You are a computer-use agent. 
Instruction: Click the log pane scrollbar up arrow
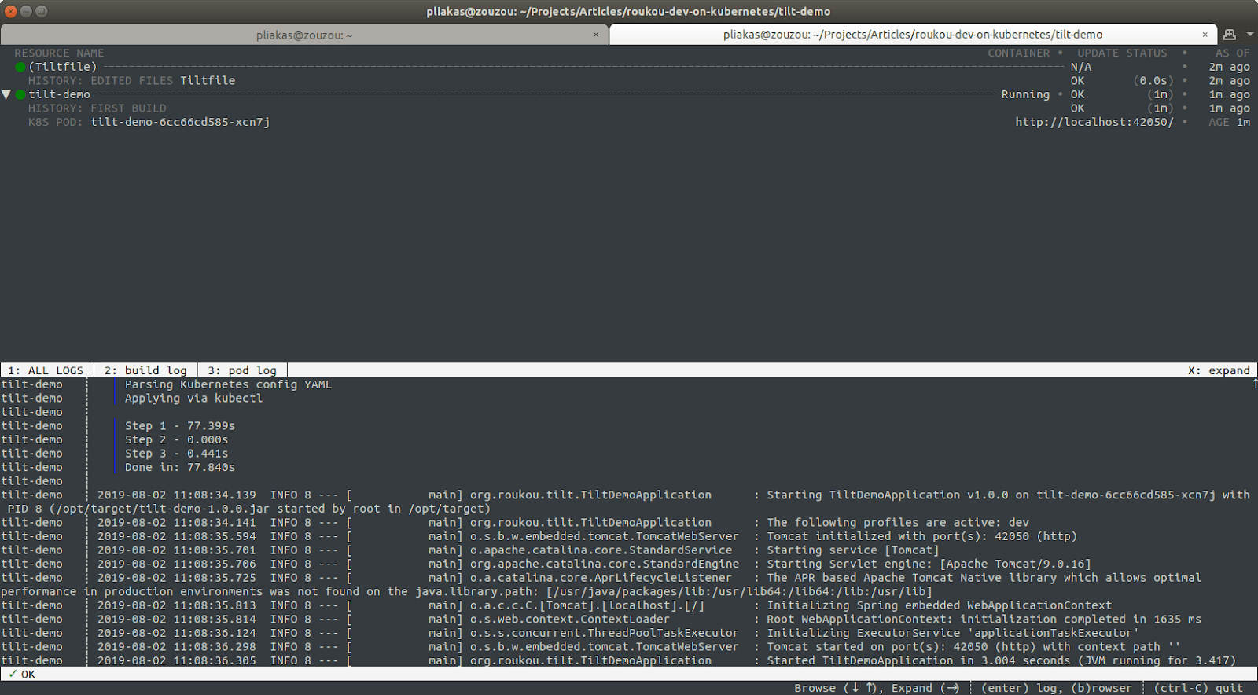point(1254,383)
